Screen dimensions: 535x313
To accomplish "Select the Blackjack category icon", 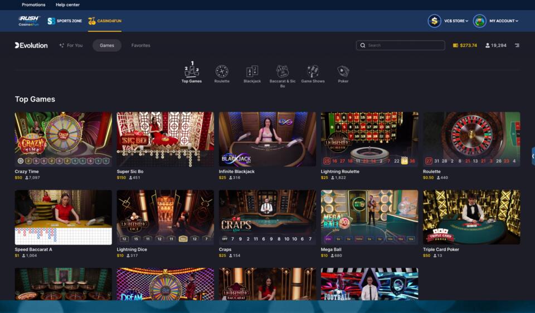I will tap(252, 72).
